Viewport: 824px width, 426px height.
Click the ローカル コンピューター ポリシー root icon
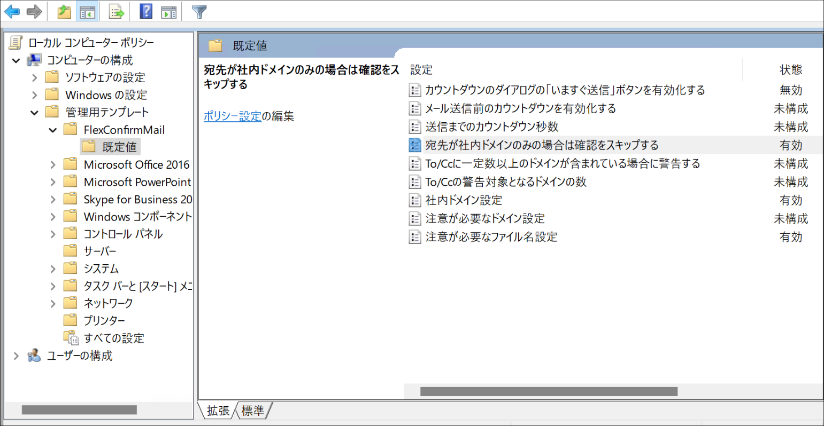16,42
